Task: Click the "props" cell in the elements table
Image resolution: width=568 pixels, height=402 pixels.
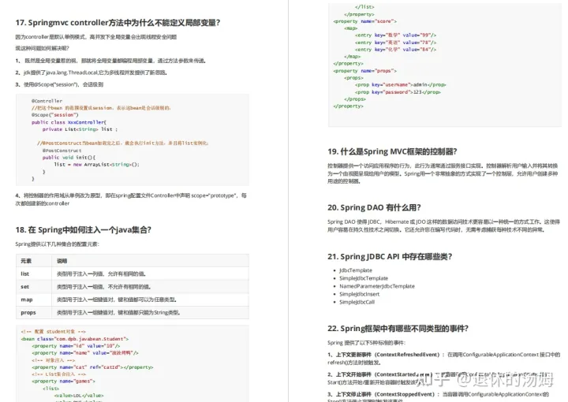Action: click(34, 313)
